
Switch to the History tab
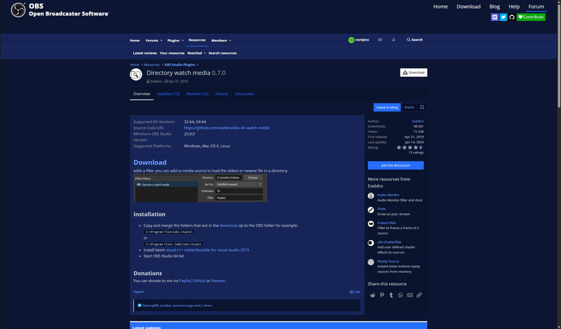pos(222,94)
